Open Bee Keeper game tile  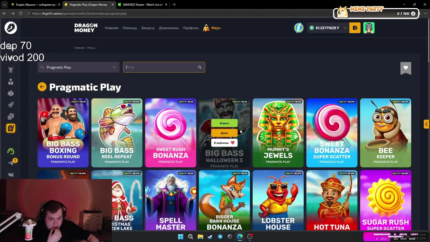(x=386, y=133)
